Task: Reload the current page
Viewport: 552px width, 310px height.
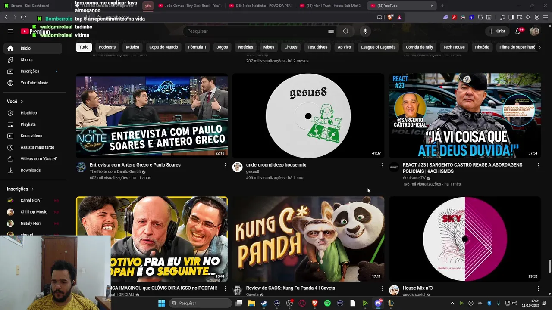Action: 23,17
